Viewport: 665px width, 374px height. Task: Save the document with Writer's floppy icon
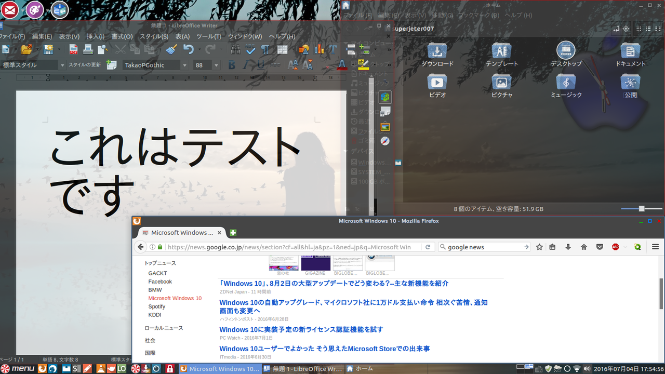tap(48, 50)
